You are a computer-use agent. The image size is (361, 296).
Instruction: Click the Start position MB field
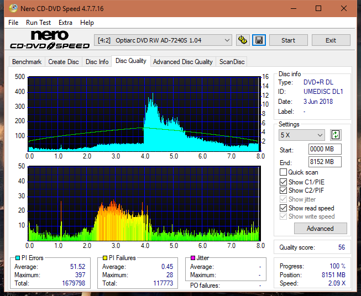325,149
